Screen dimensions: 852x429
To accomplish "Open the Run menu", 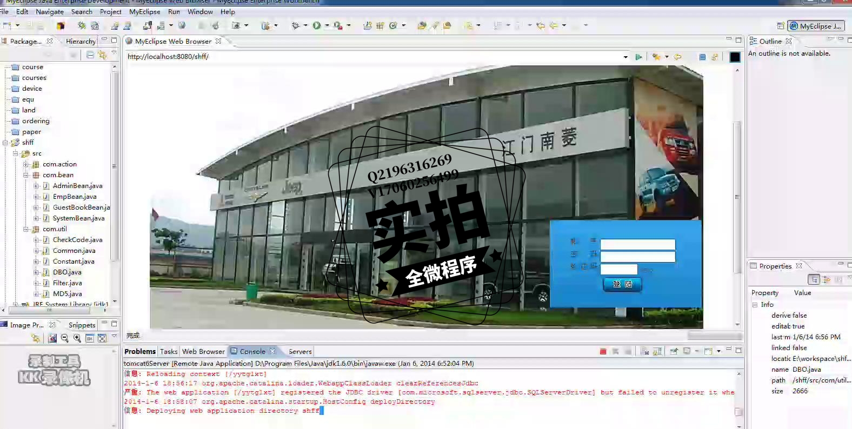I will 174,11.
